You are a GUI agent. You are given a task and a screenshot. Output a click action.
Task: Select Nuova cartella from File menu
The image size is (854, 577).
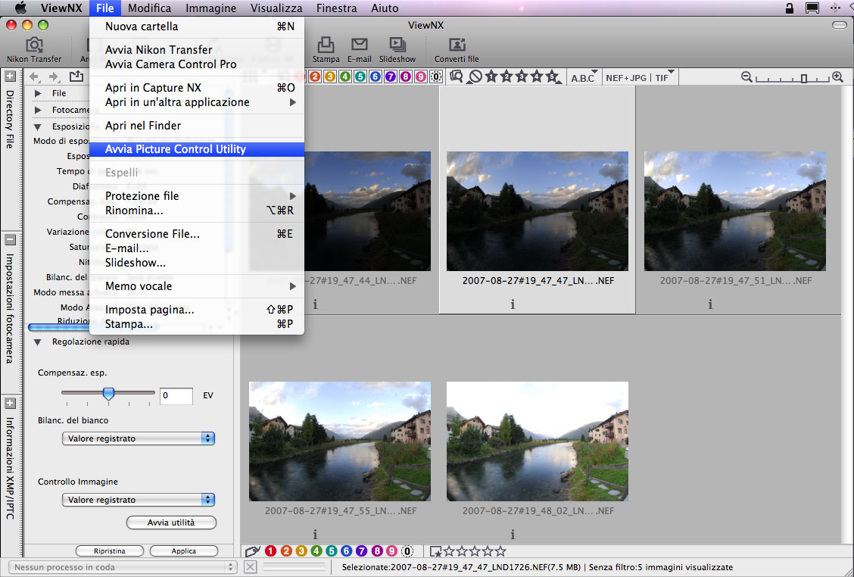click(x=197, y=27)
